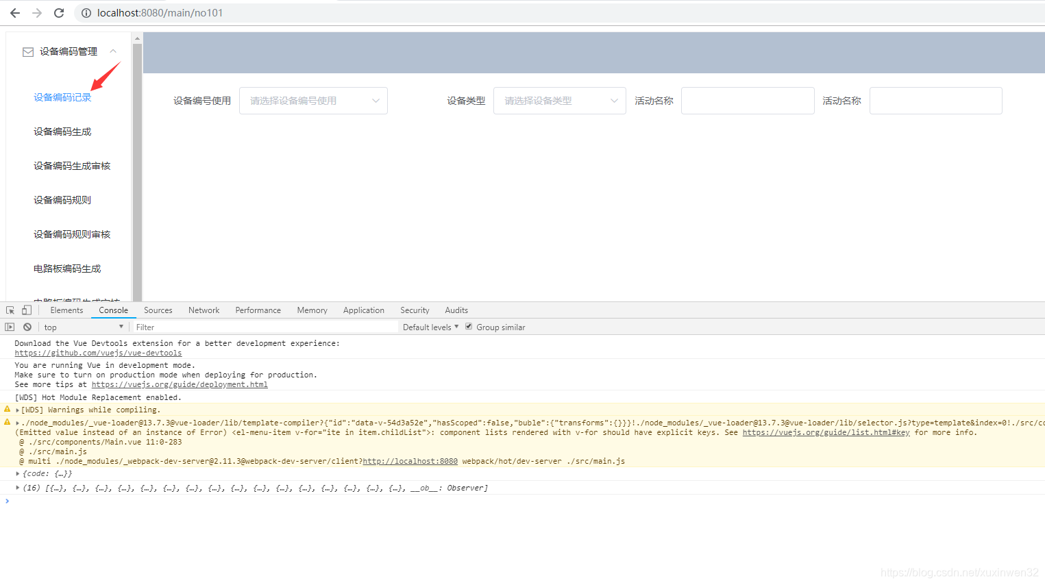The image size is (1045, 585).
Task: Open vuejs deployment guide link
Action: coord(180,385)
